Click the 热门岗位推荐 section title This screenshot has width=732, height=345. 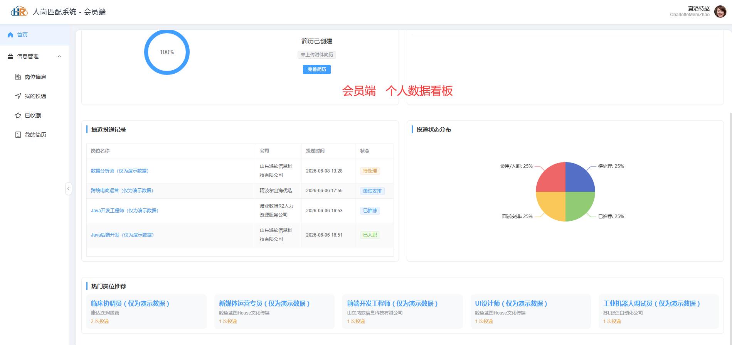pos(109,286)
